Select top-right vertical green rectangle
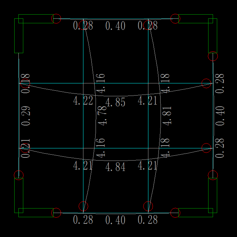Image resolution: width=237 pixels, height=237 pixels. coord(213,36)
